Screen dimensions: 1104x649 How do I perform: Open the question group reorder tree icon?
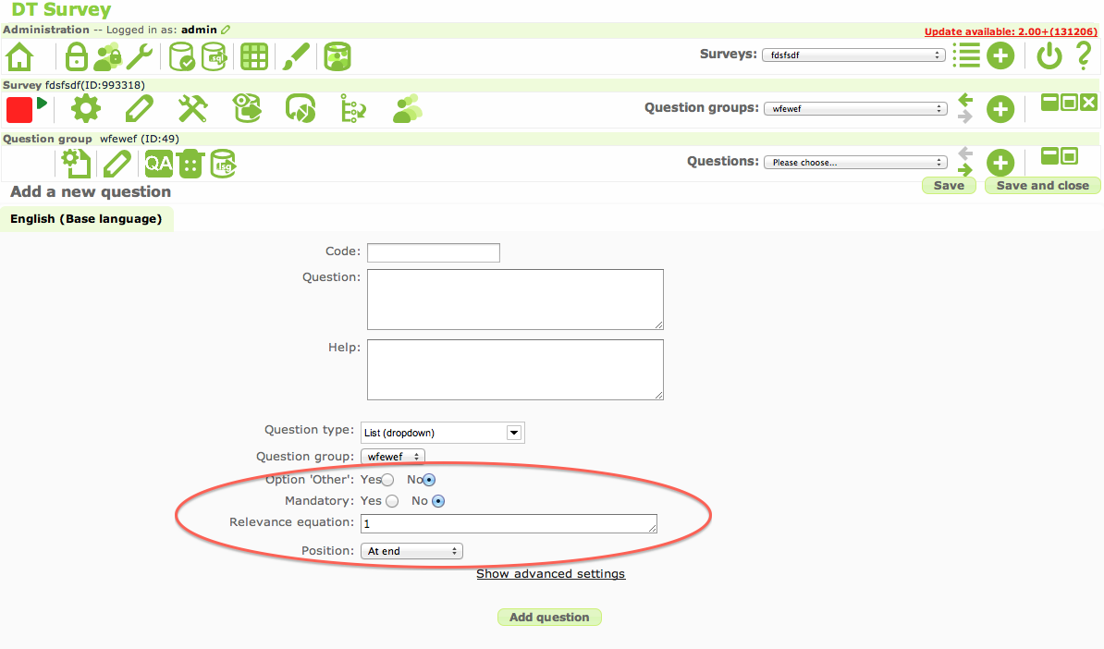click(353, 109)
